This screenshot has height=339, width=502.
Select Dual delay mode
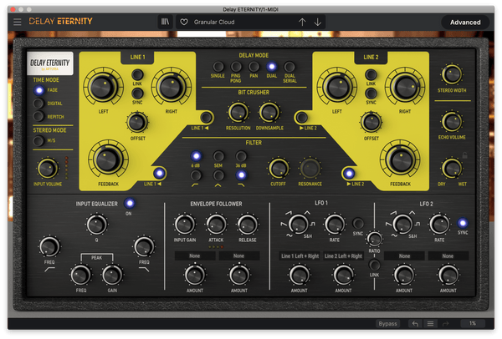(272, 67)
